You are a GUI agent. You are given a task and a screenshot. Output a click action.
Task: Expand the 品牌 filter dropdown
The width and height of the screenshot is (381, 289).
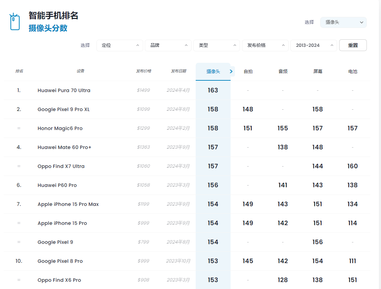tap(168, 46)
